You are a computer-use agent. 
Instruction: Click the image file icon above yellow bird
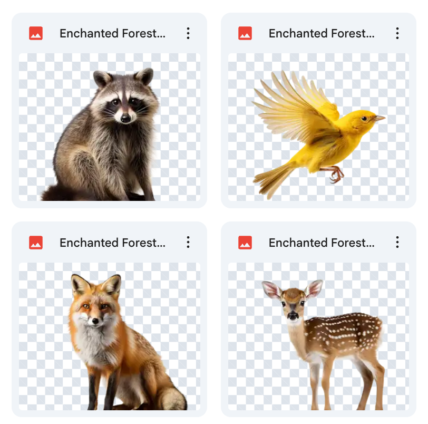245,33
